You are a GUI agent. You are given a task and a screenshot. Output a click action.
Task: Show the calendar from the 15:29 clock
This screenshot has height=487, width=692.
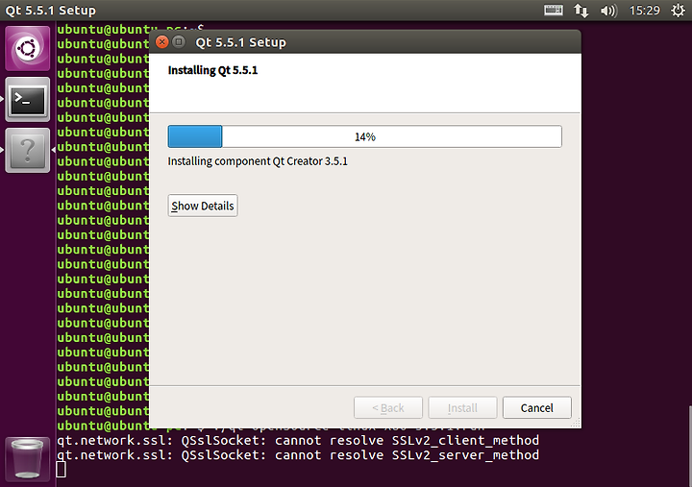644,11
